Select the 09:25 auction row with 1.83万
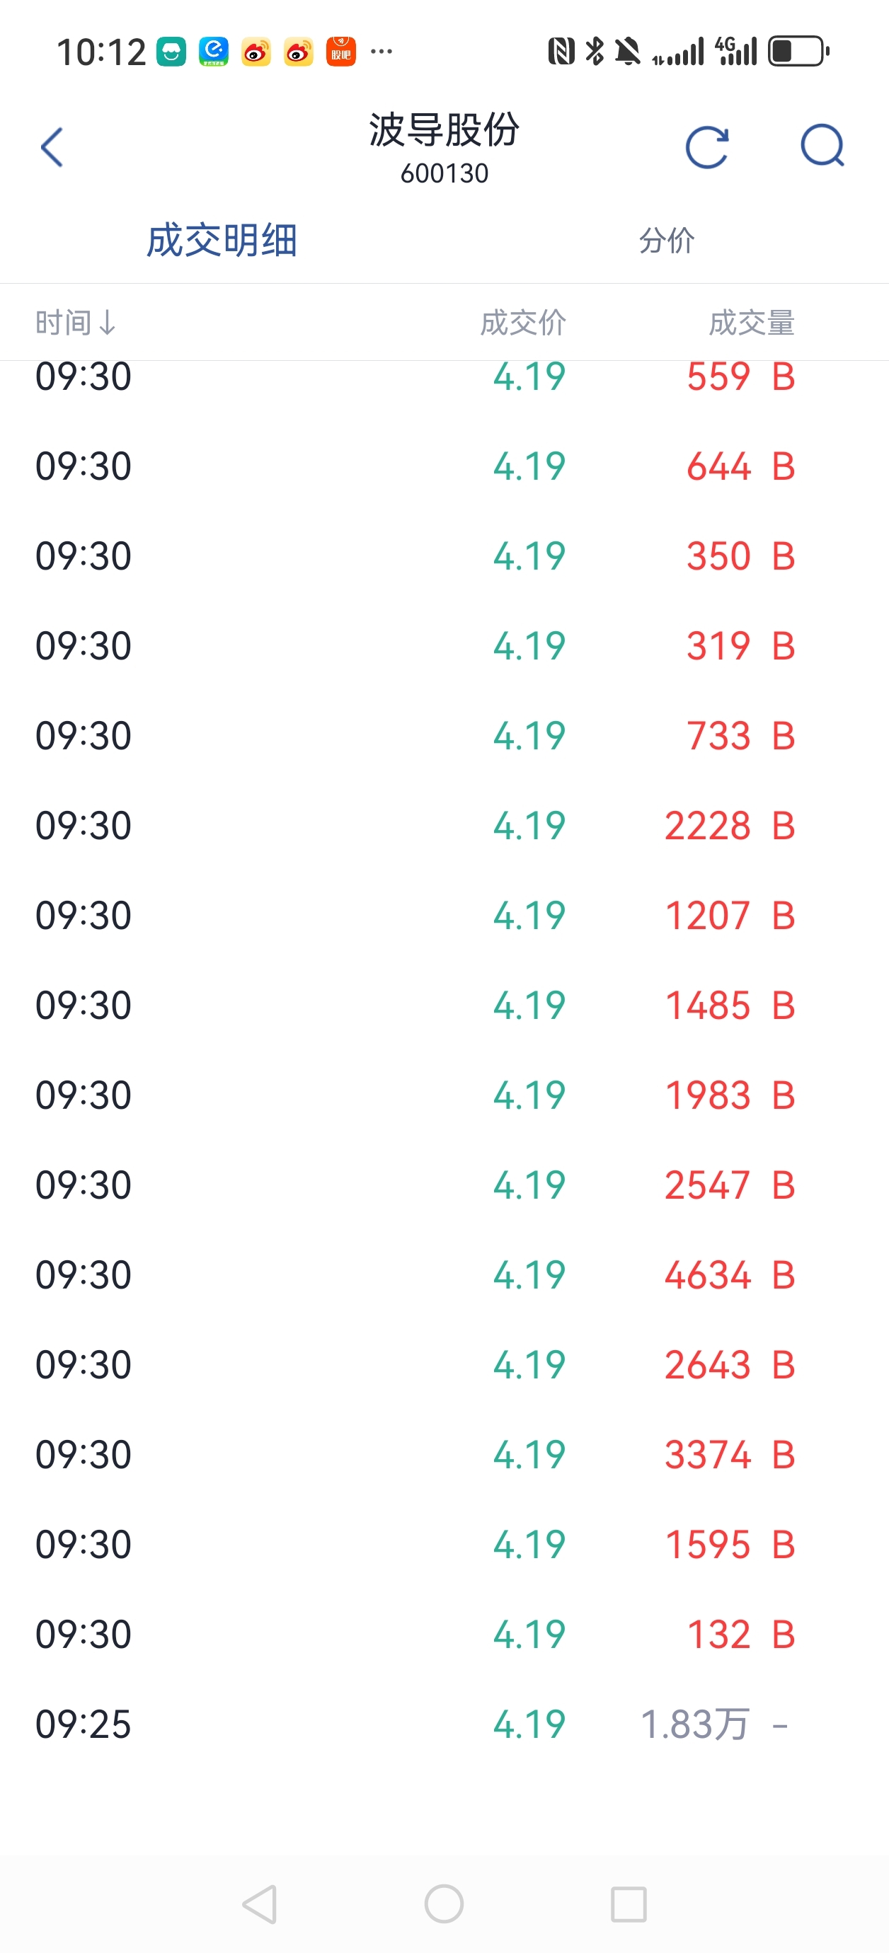 tap(444, 1723)
